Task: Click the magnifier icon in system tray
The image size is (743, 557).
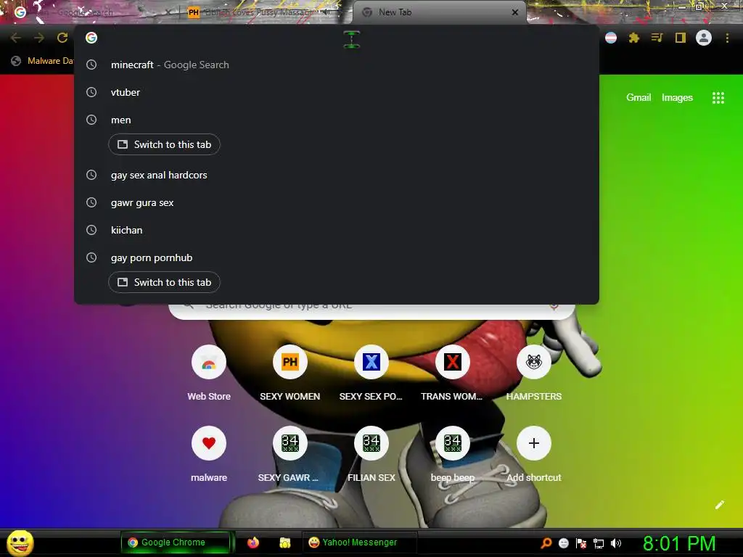Action: pyautogui.click(x=546, y=543)
